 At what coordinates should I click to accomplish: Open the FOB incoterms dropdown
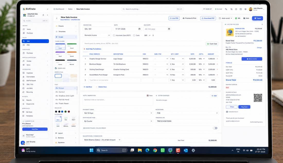tap(187, 113)
